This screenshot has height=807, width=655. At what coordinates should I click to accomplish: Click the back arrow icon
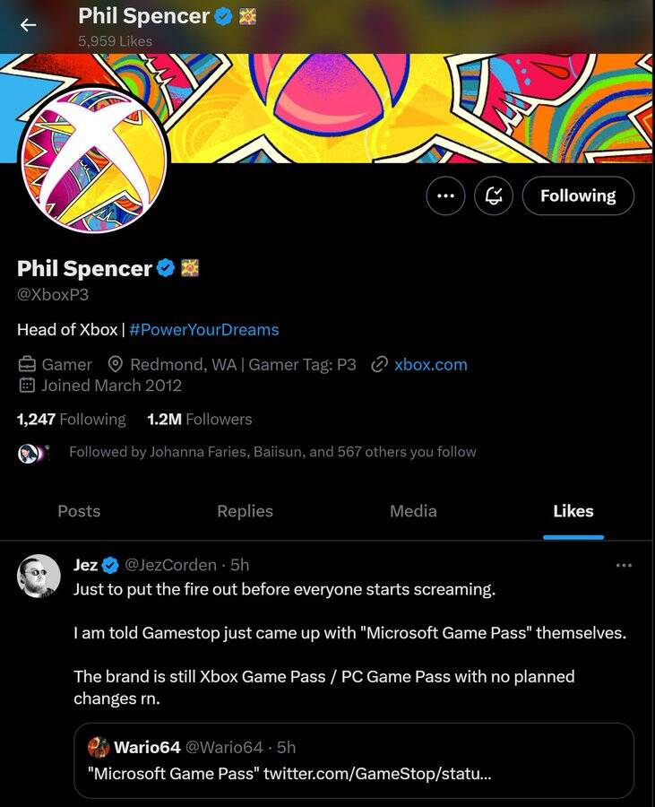tap(28, 25)
